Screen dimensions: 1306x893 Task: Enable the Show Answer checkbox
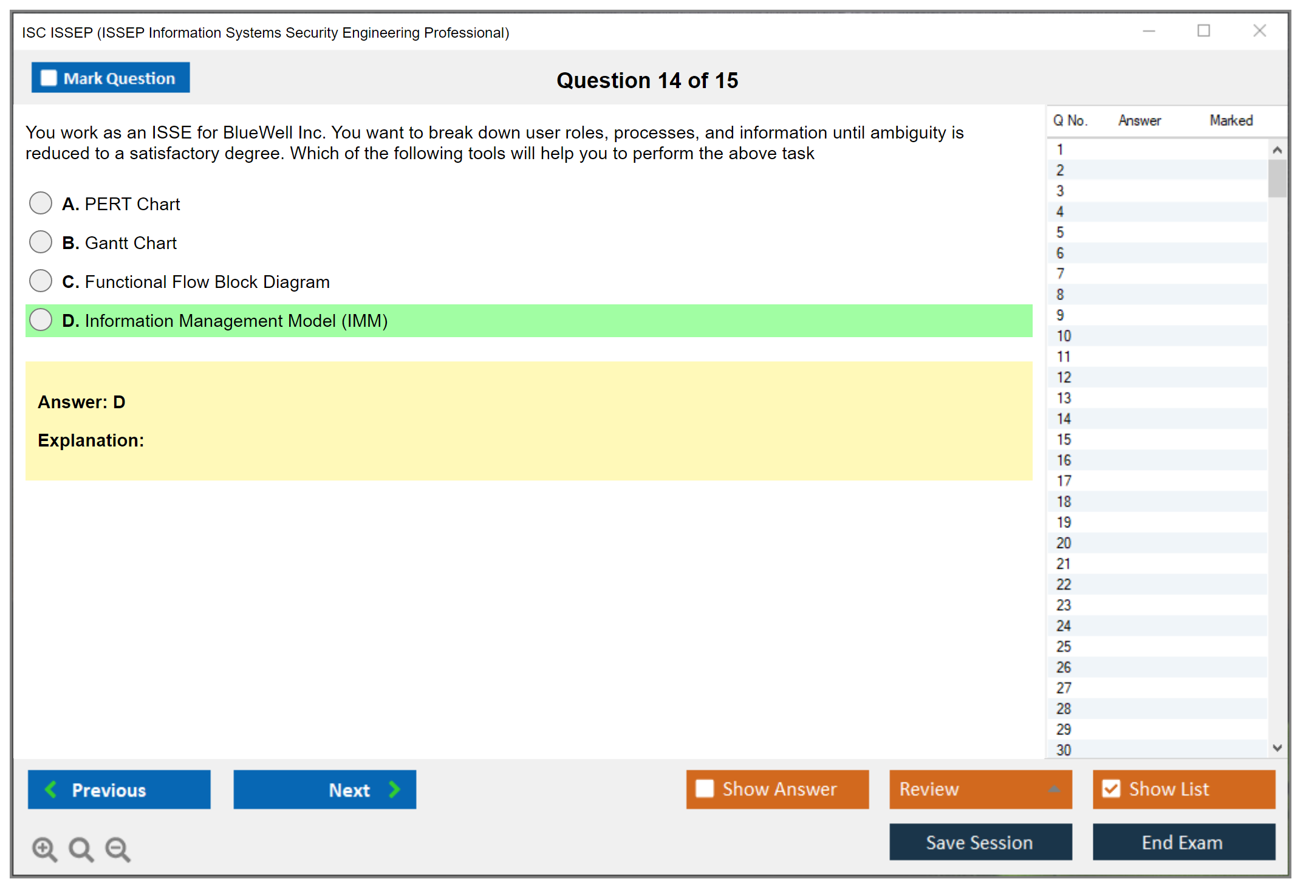pos(705,789)
